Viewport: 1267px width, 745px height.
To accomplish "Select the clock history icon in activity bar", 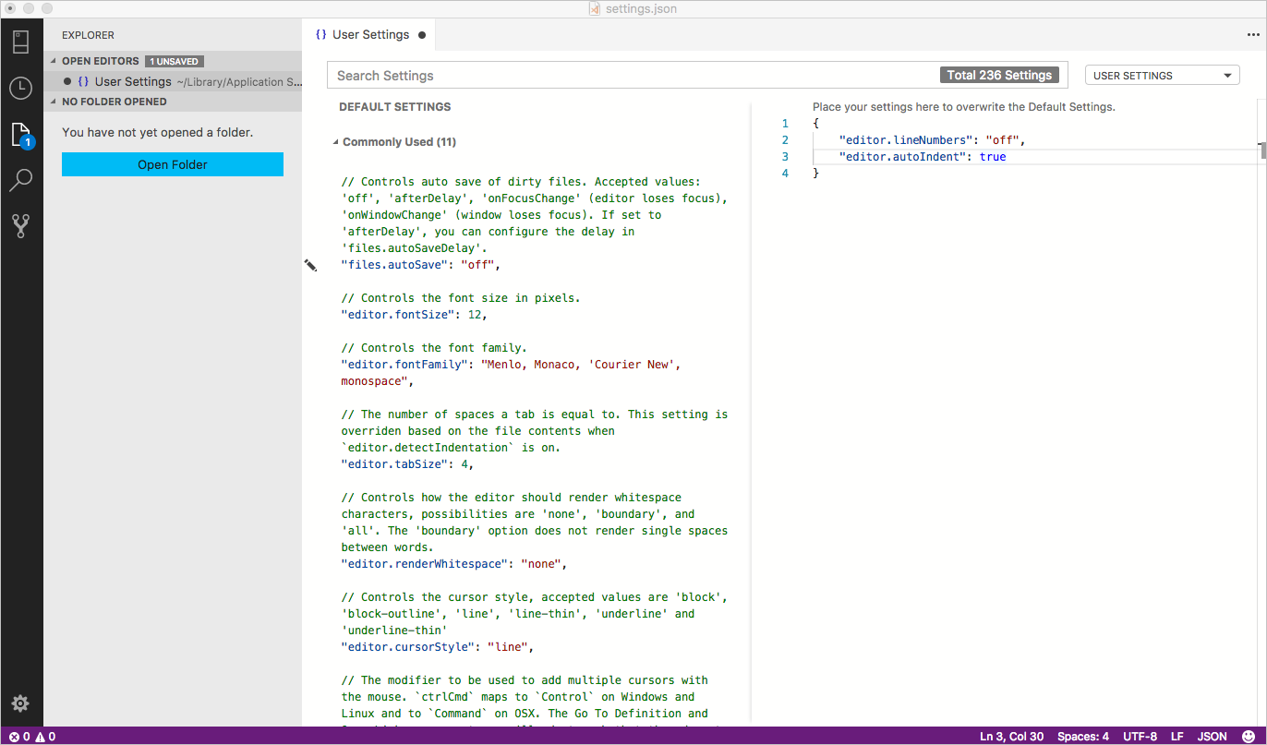I will [x=20, y=88].
